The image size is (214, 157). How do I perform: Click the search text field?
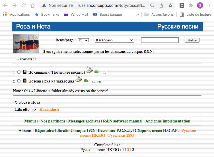(160, 40)
